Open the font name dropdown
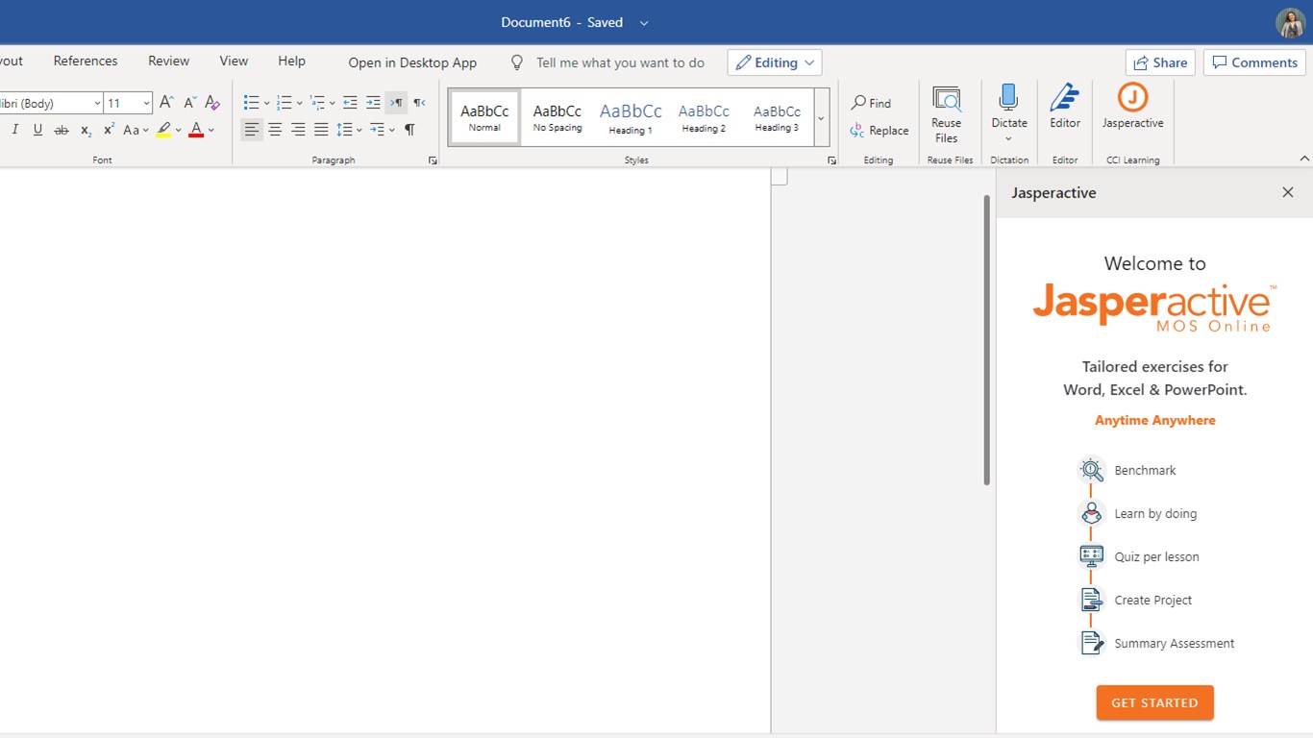1313x738 pixels. (x=97, y=103)
